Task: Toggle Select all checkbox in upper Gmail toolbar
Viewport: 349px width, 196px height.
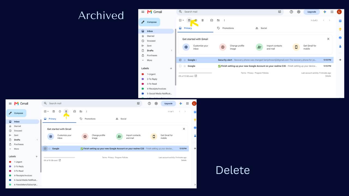Action: tap(180, 20)
